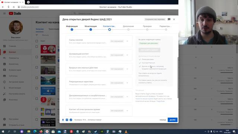Click the dialog's vertical scrollbar
This screenshot has height=134, width=238.
coord(178,77)
